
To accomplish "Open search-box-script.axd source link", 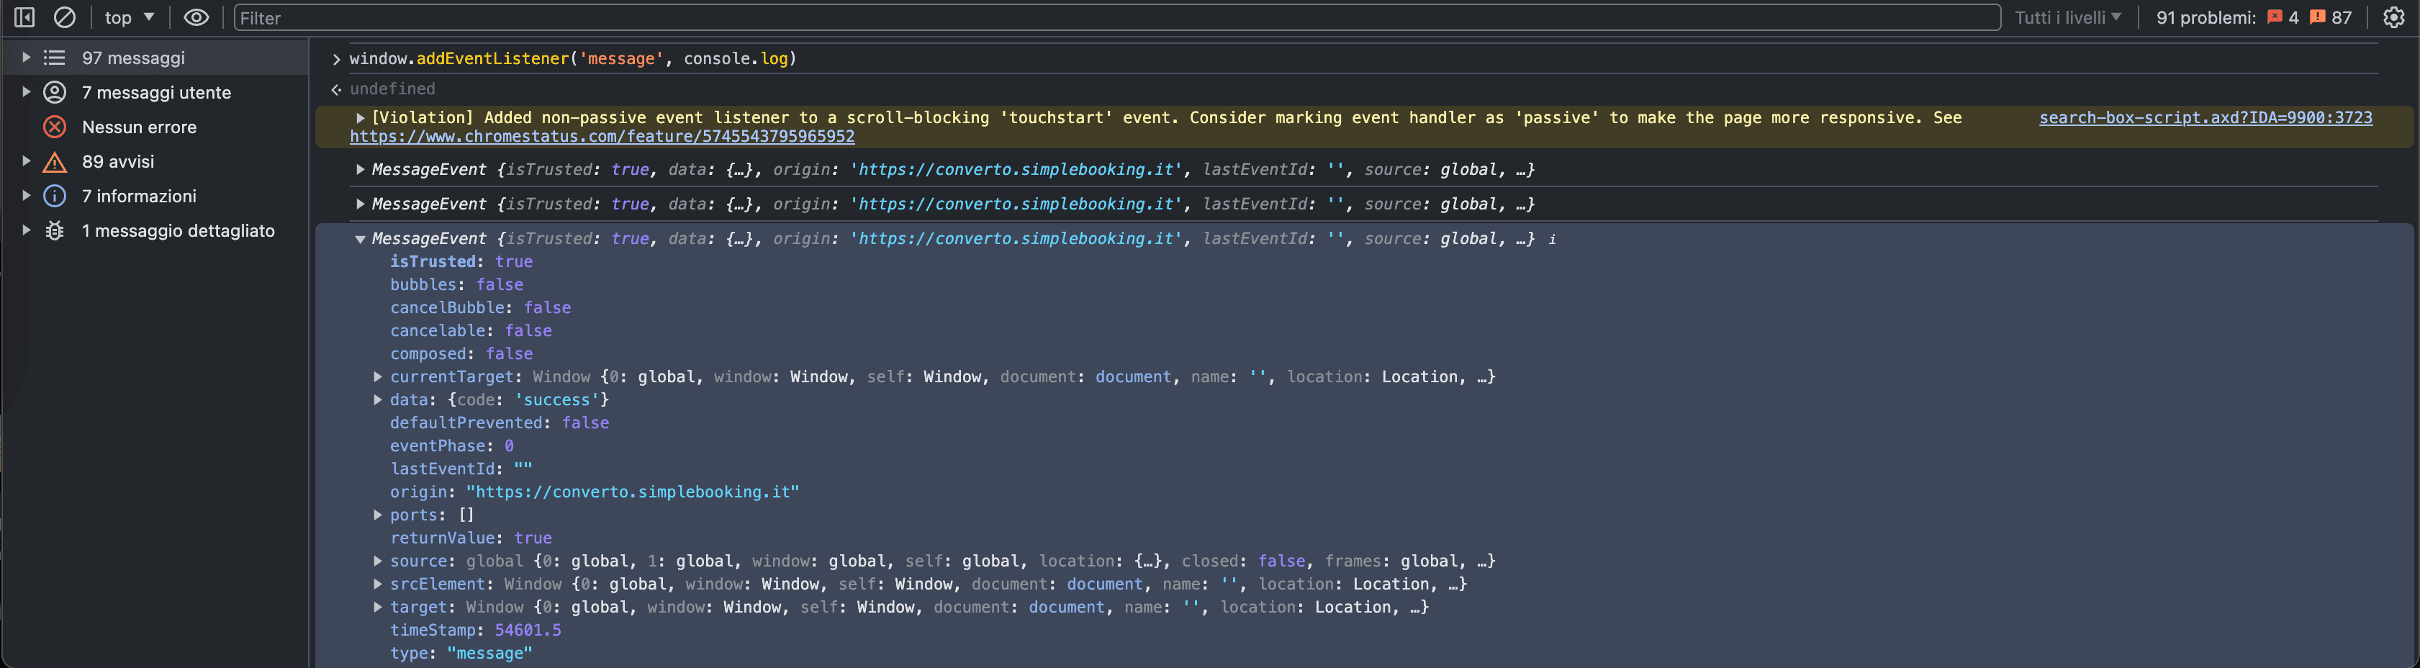I will (2205, 117).
